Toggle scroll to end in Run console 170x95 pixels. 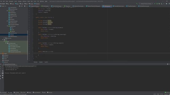coord(3,73)
